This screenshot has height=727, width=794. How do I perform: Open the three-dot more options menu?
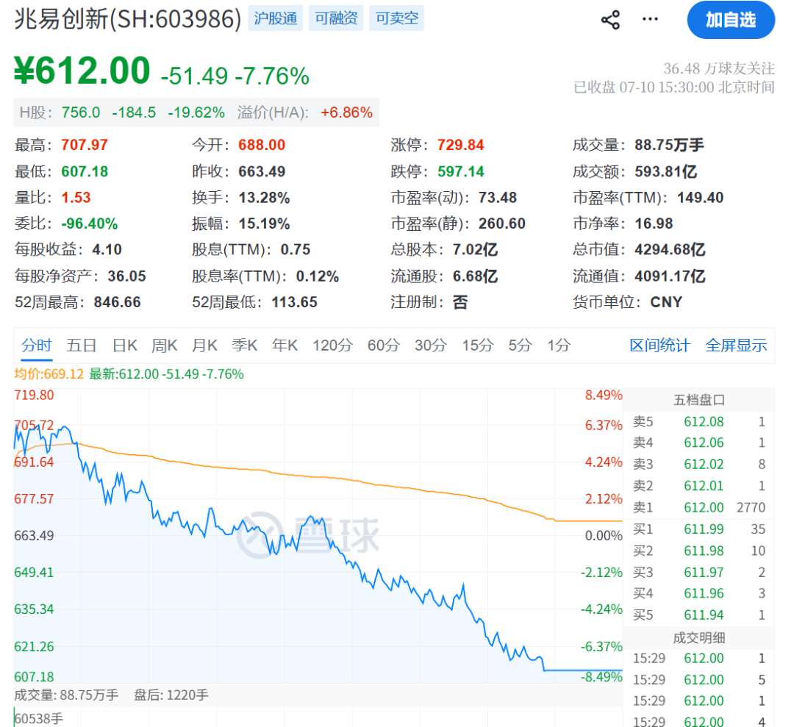[x=650, y=19]
